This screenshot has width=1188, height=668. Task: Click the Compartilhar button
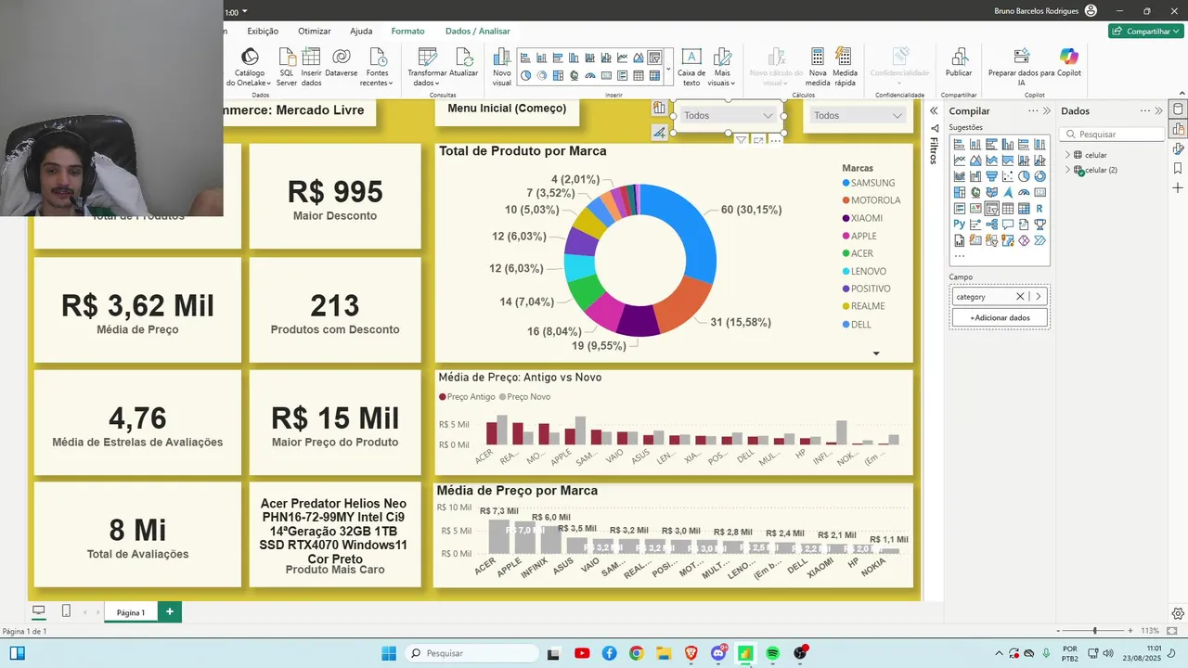coord(1145,32)
